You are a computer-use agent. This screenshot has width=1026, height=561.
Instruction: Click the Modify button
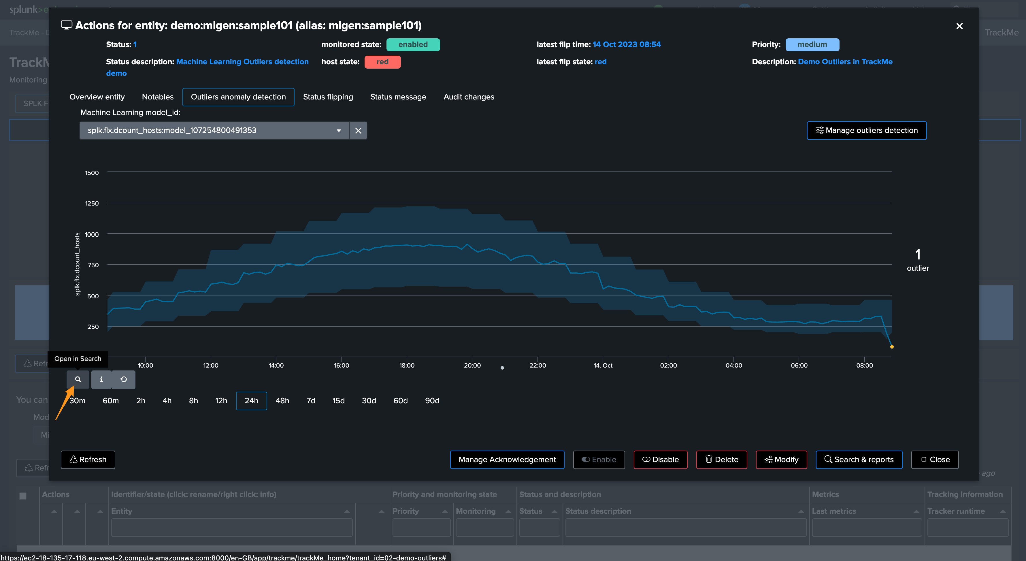(781, 460)
